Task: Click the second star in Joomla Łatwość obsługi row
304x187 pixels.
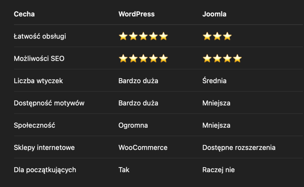Action: click(x=217, y=36)
